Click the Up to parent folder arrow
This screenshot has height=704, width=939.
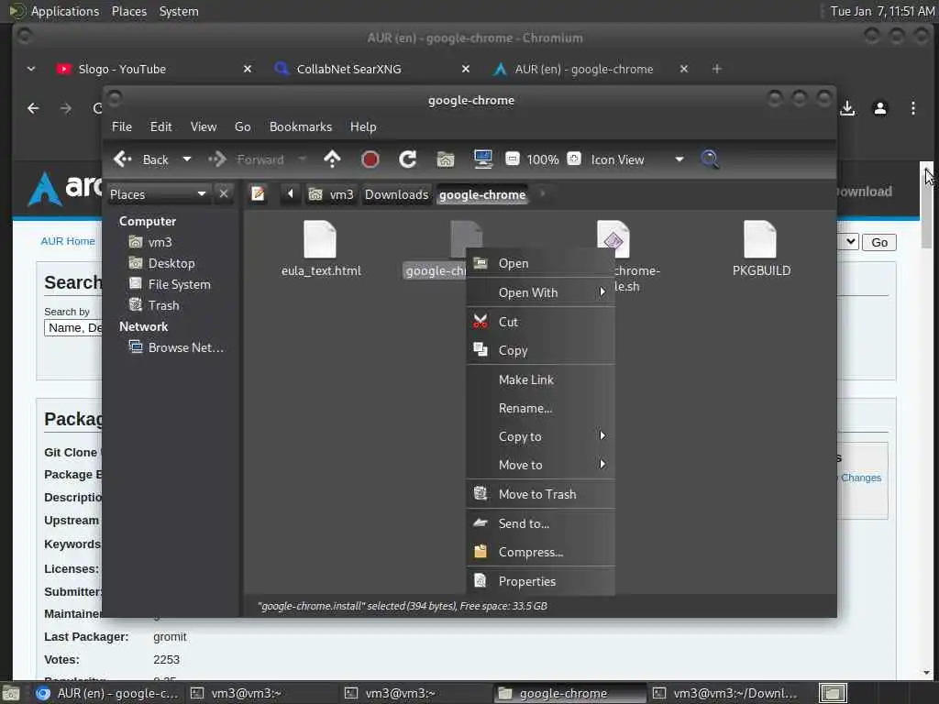pyautogui.click(x=332, y=159)
